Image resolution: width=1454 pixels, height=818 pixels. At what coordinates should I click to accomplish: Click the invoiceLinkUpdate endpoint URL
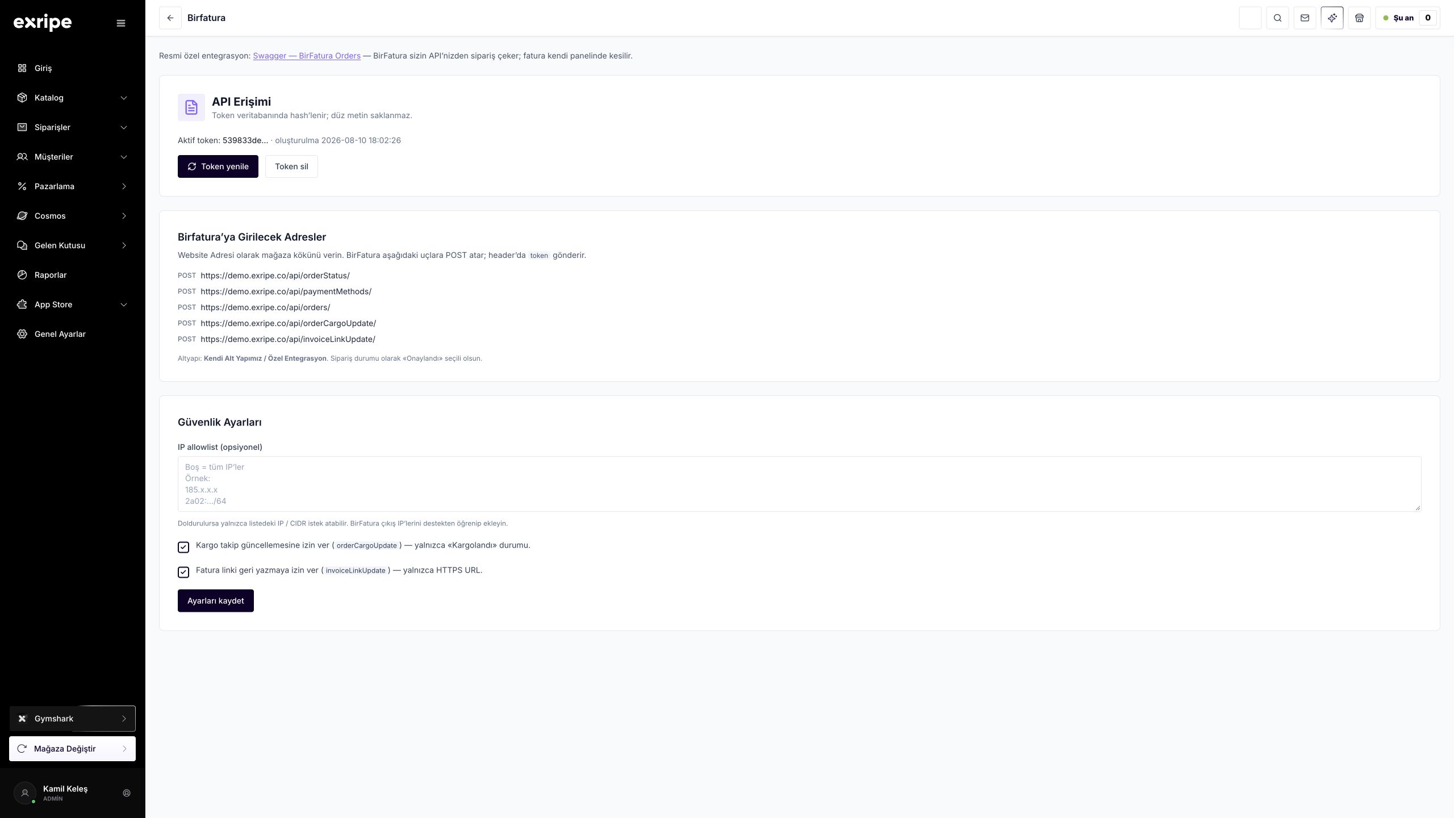tap(288, 339)
